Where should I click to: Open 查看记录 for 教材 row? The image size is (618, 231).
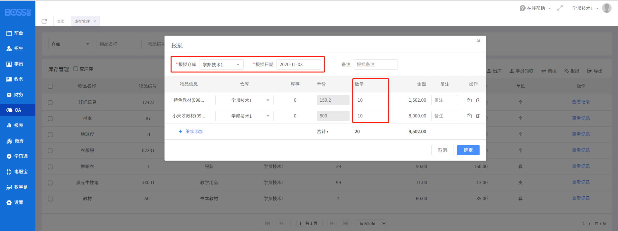pyautogui.click(x=581, y=198)
